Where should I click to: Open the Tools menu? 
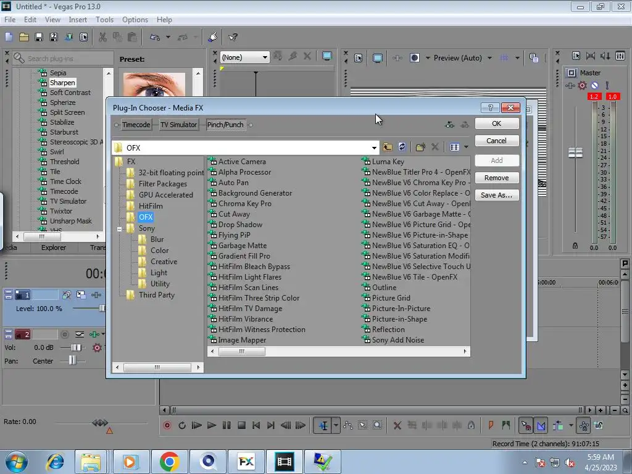coord(104,19)
